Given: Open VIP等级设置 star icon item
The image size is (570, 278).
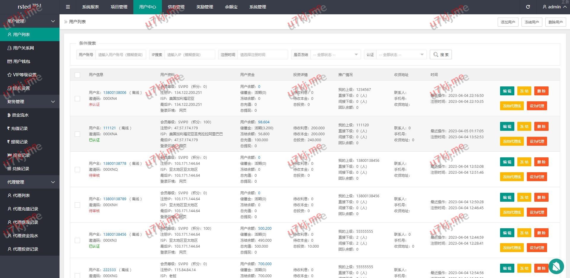Looking at the screenshot, I should pyautogui.click(x=10, y=75).
